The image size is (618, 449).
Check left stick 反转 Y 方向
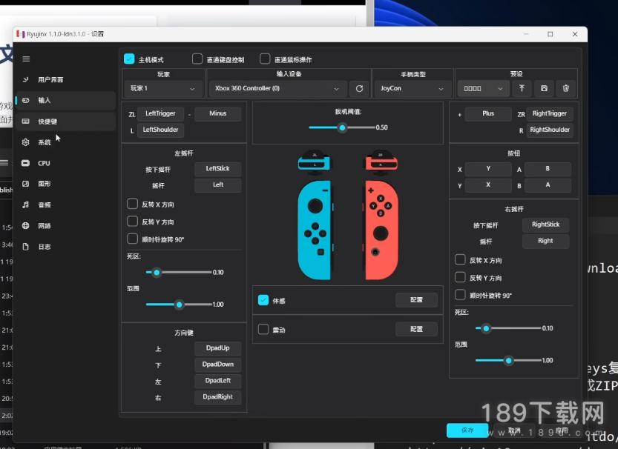click(132, 221)
